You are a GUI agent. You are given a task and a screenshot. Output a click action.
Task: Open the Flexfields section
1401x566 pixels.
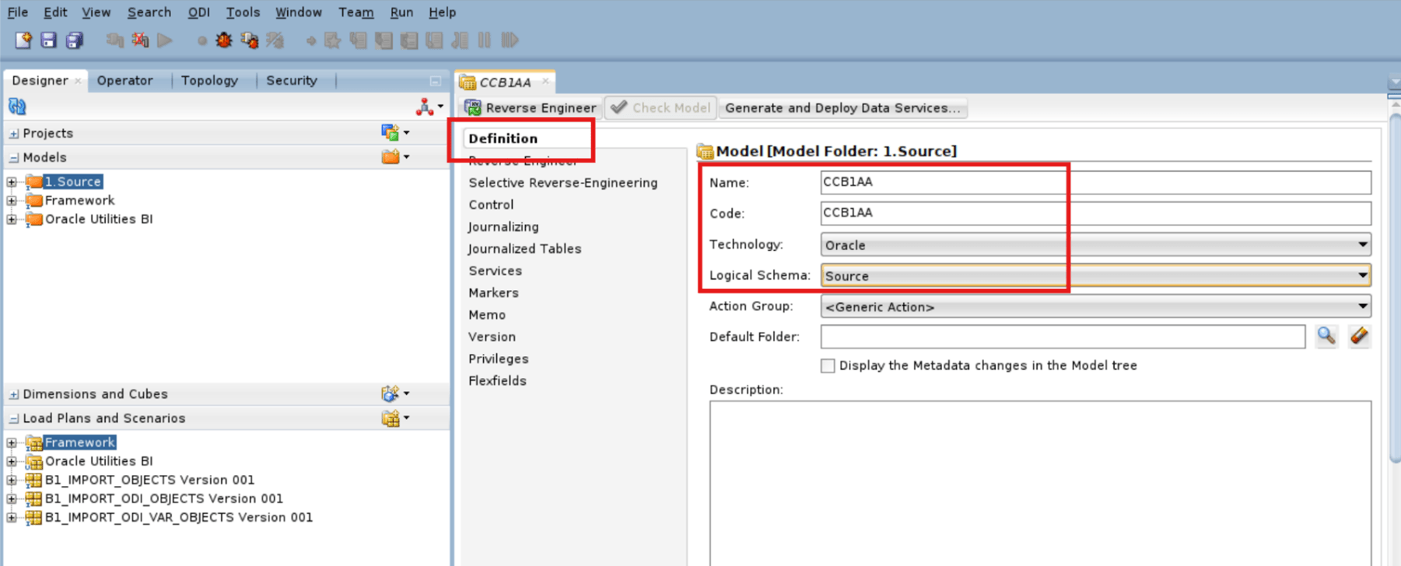[x=497, y=381]
